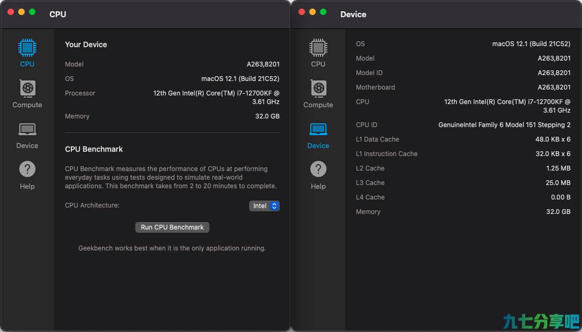This screenshot has width=582, height=332.
Task: Minimize the Device window with the yellow button
Action: pyautogui.click(x=312, y=12)
